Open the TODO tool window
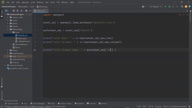This screenshot has height=108, width=192. (51, 103)
